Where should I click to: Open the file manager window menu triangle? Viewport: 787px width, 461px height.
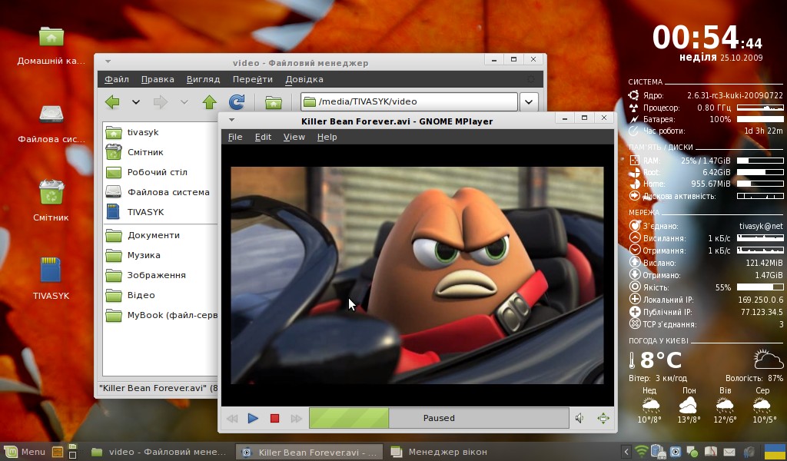[x=108, y=61]
